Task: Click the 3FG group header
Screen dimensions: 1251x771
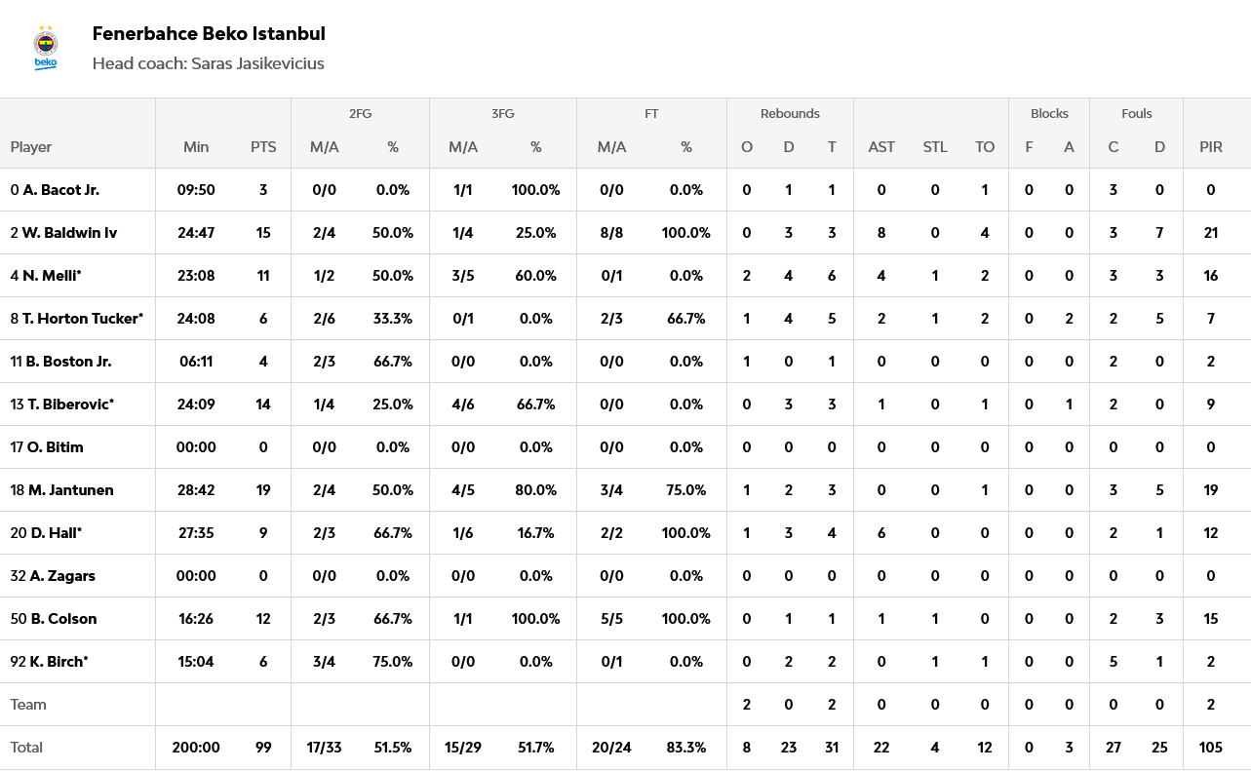Action: [x=502, y=114]
